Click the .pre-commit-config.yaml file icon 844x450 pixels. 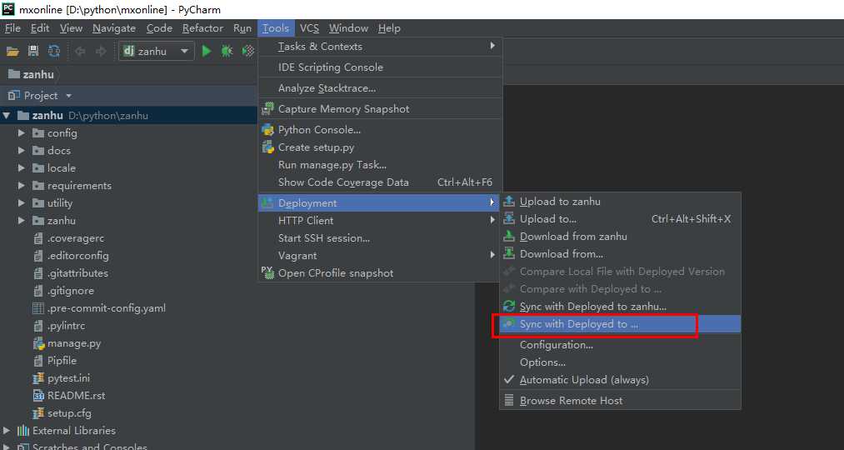click(x=38, y=308)
